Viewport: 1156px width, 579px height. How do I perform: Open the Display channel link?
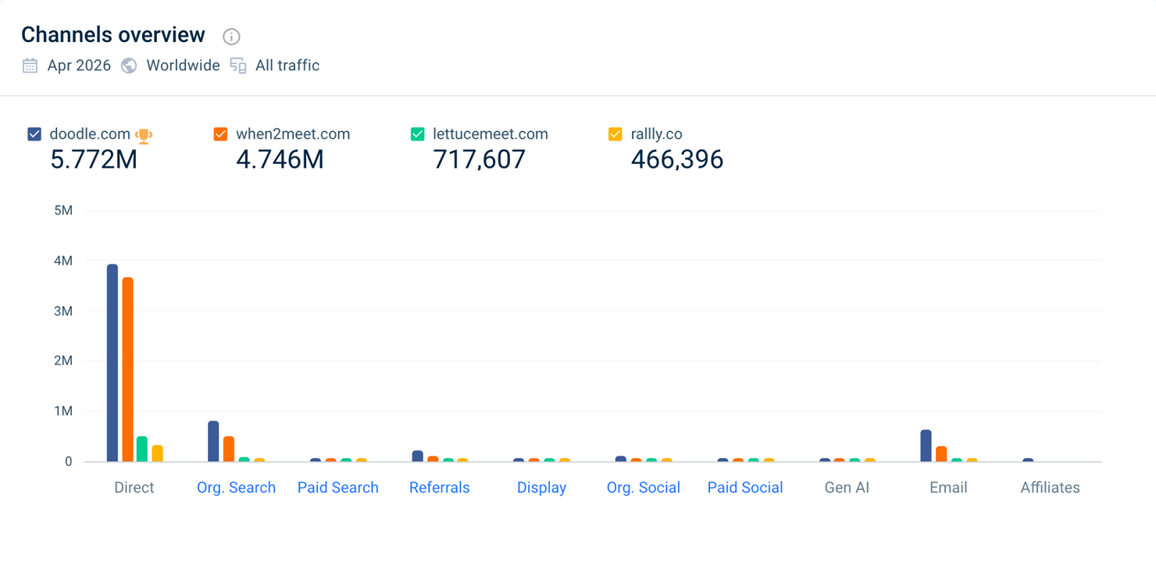541,488
